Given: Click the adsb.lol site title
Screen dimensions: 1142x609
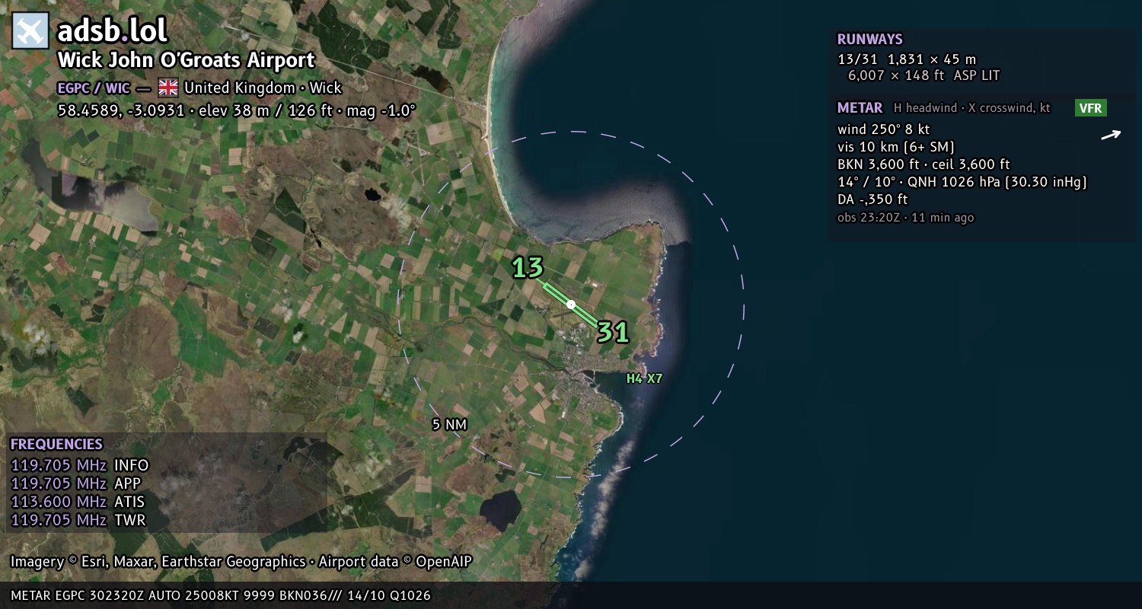Looking at the screenshot, I should coord(113,31).
